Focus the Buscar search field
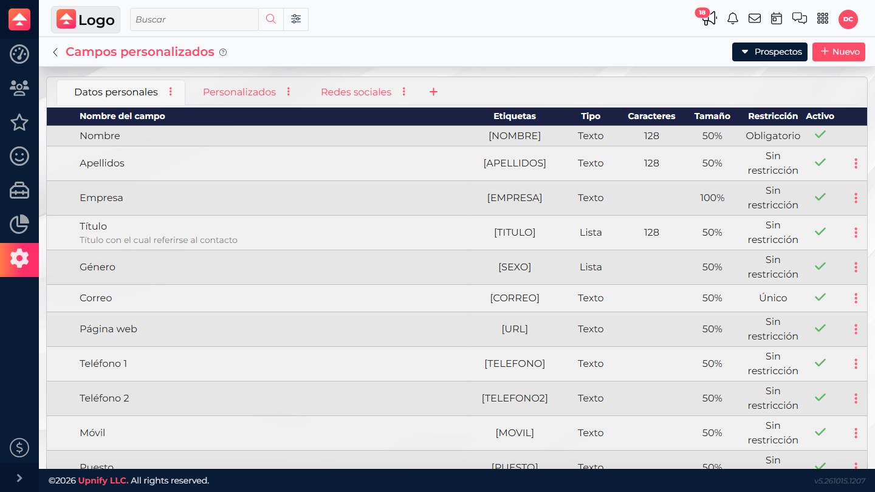Image resolution: width=875 pixels, height=492 pixels. 194,19
